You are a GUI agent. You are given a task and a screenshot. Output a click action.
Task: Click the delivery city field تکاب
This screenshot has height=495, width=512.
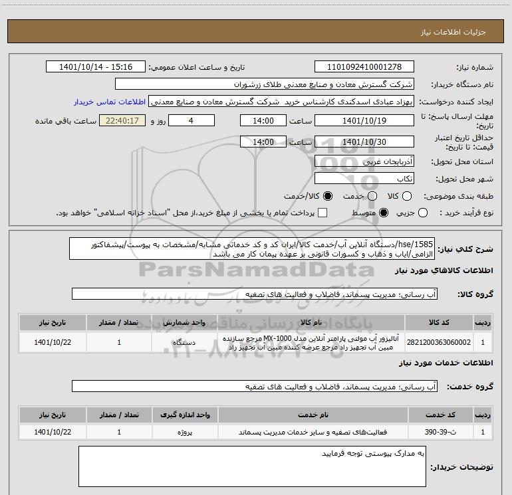(x=364, y=178)
